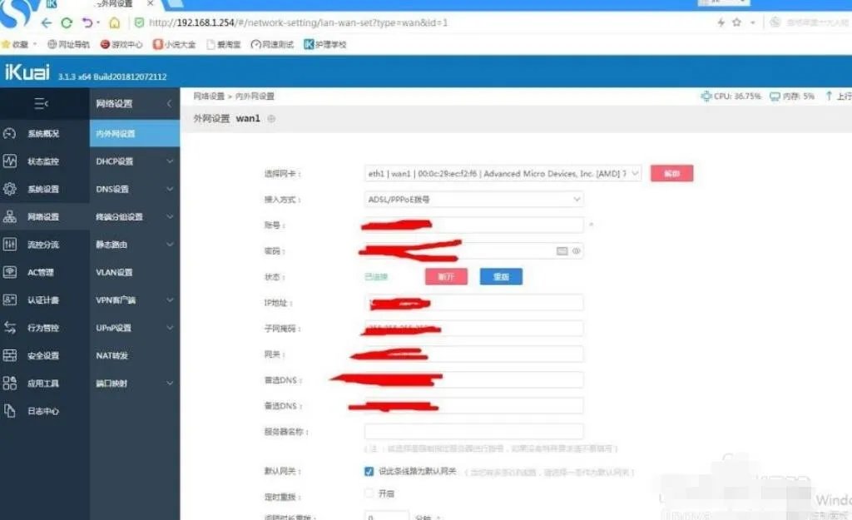This screenshot has width=852, height=520.
Task: Click the CPU usage indicator icon in header
Action: [706, 96]
